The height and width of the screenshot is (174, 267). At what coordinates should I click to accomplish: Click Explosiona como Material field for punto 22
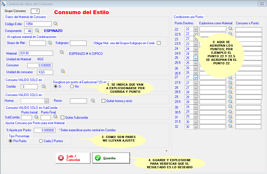pyautogui.click(x=213, y=29)
